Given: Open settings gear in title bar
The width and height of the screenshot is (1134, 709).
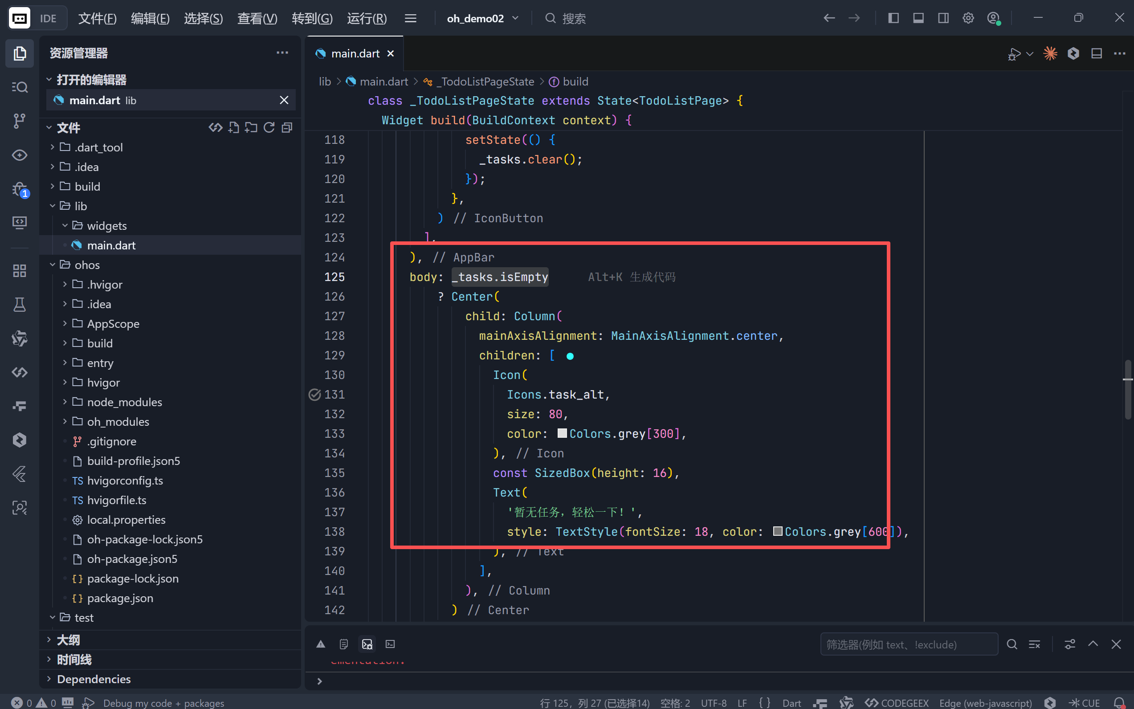Looking at the screenshot, I should pos(968,18).
